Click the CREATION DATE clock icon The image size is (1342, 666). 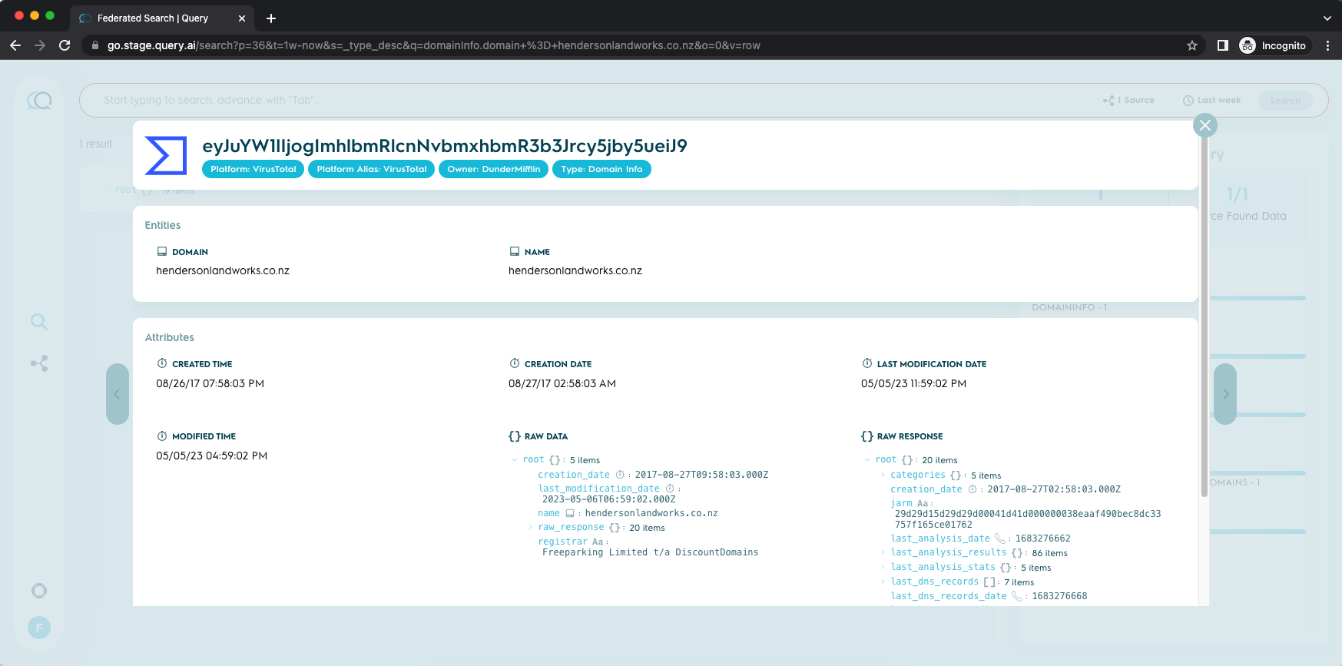click(515, 363)
